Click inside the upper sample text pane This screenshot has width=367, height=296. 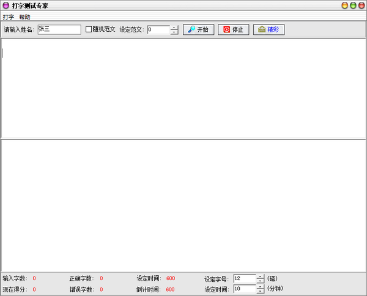[183, 89]
